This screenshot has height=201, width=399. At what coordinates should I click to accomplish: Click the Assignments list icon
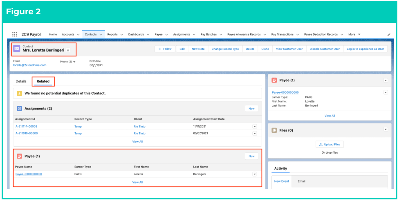pyautogui.click(x=19, y=108)
